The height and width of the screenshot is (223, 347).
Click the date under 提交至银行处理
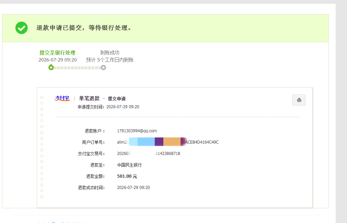pos(57,60)
